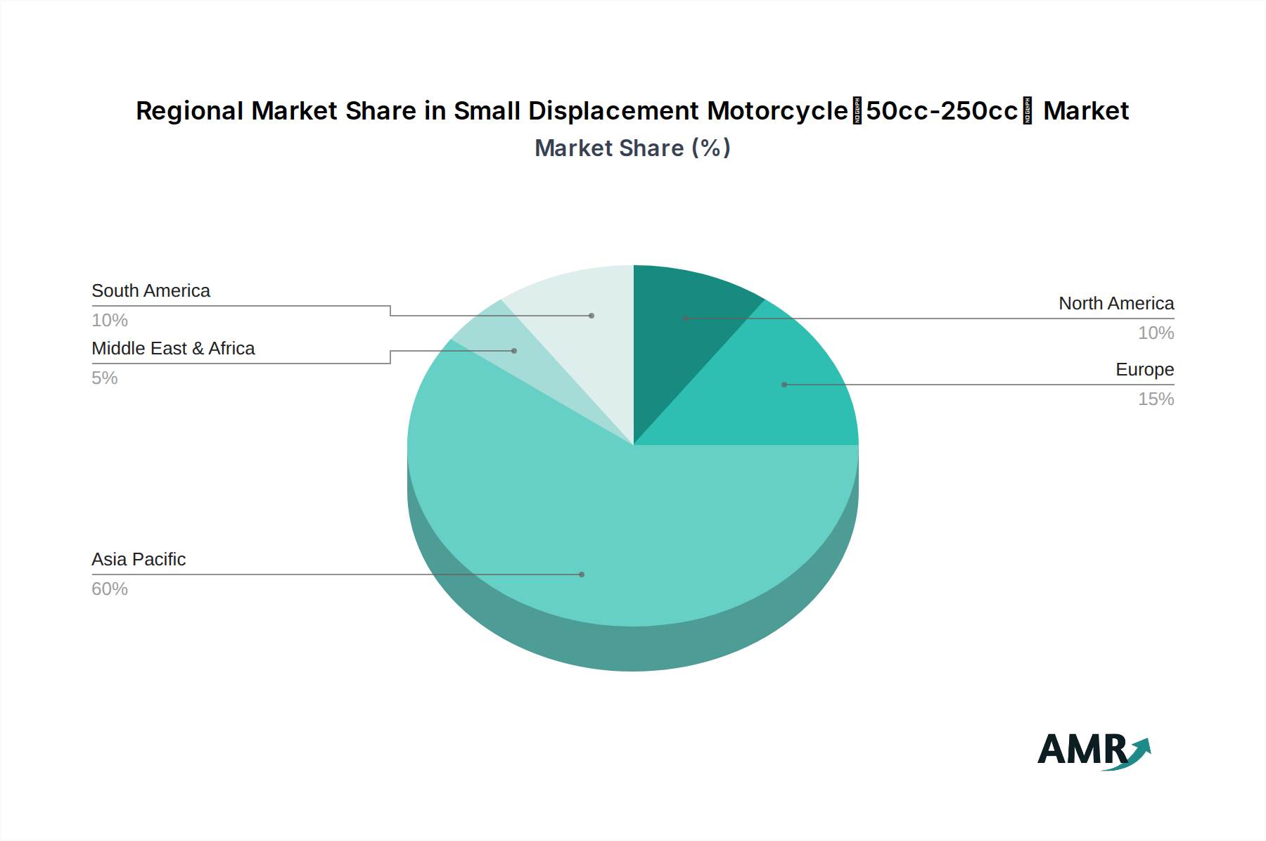Click the 60% value under Asia Pacific
This screenshot has height=841, width=1266.
tap(109, 589)
